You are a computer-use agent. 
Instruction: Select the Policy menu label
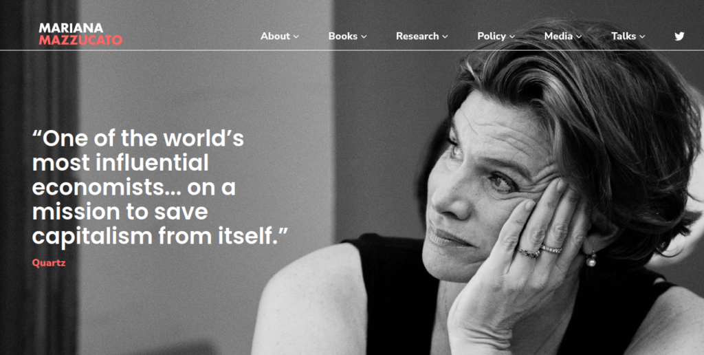(492, 36)
